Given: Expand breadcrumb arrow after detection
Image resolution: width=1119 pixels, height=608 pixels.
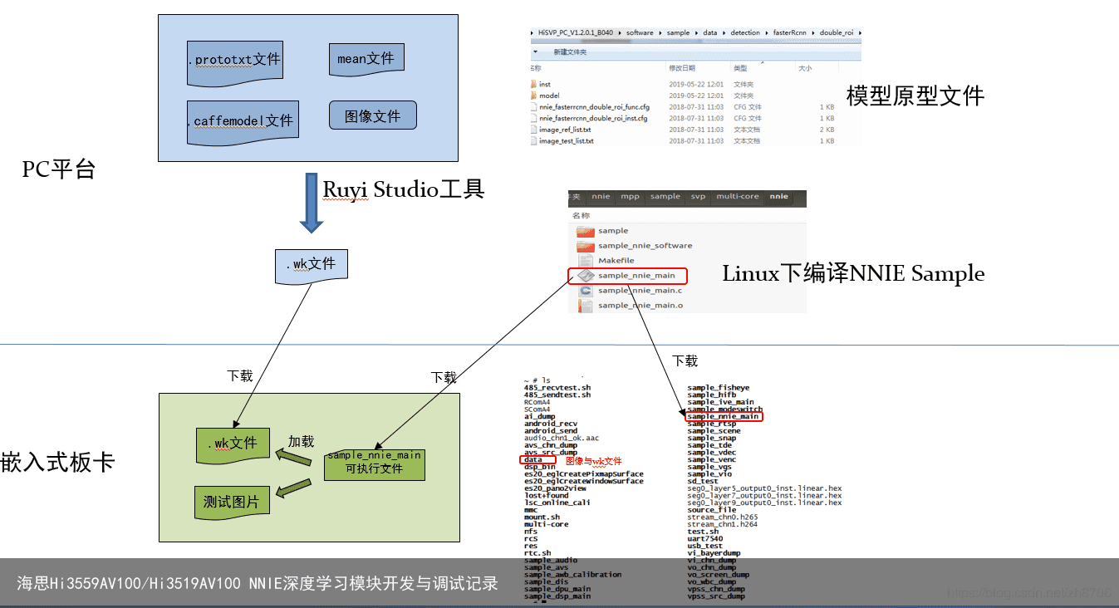Looking at the screenshot, I should 767,32.
